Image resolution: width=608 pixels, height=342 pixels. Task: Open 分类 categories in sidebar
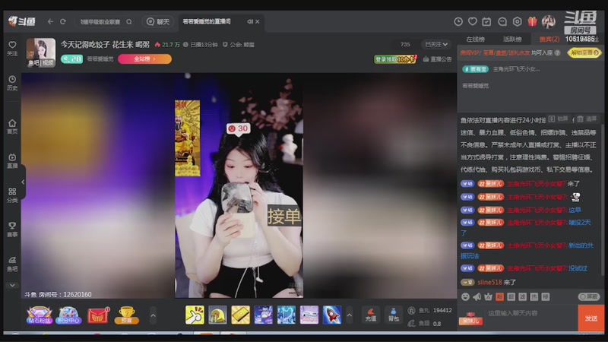tap(12, 195)
